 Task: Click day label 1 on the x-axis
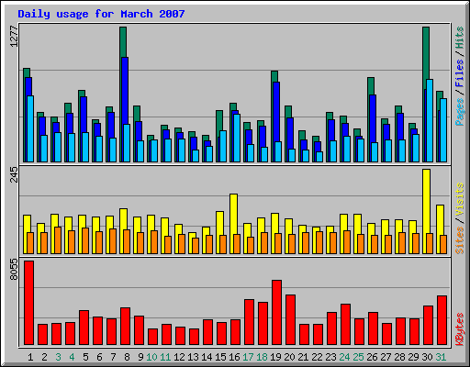coord(30,357)
